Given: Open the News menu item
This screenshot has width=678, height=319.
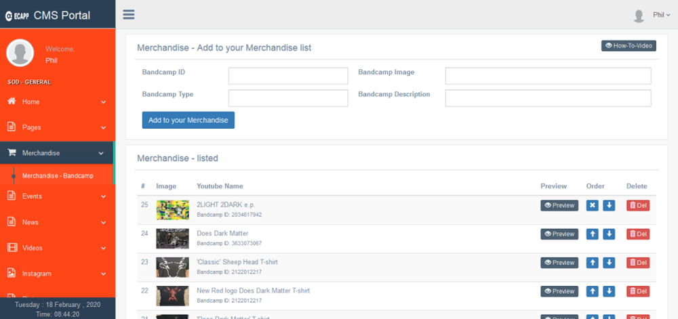Looking at the screenshot, I should (x=57, y=222).
